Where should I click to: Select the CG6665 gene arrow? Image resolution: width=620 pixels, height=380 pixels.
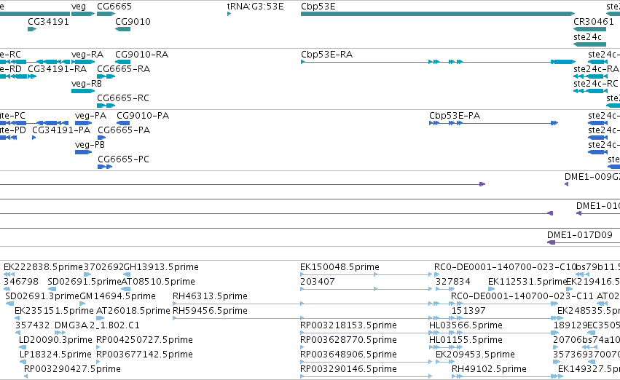pos(106,14)
